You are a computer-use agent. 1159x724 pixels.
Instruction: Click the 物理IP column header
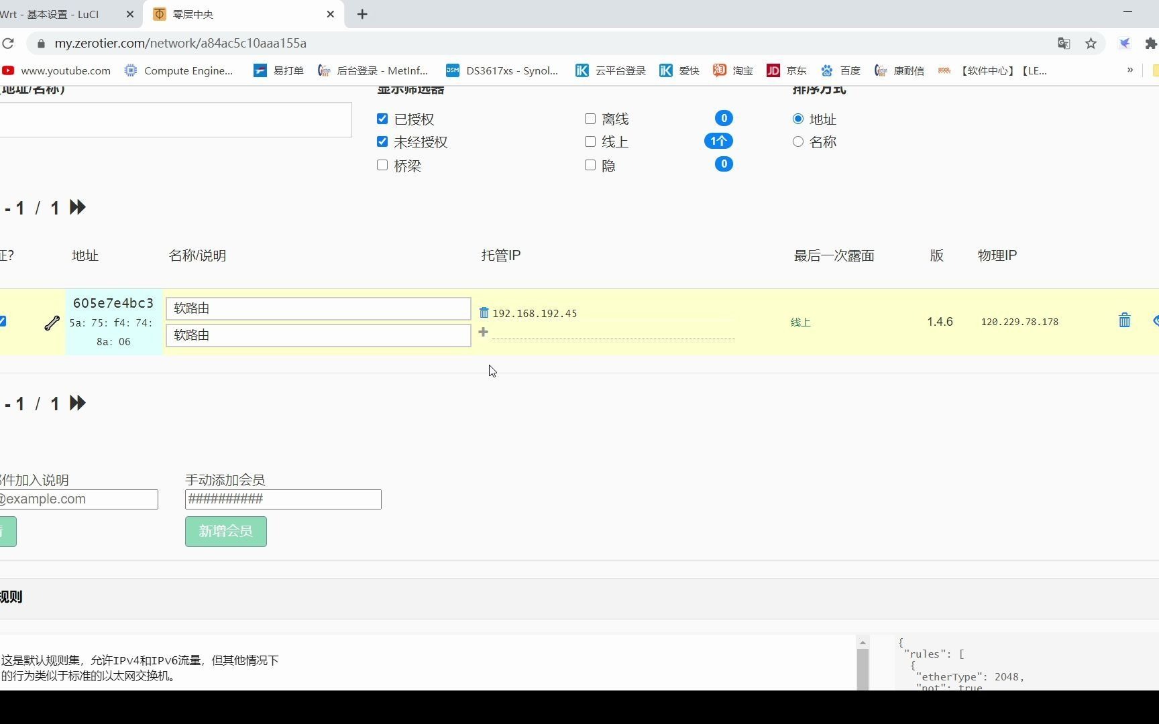997,255
